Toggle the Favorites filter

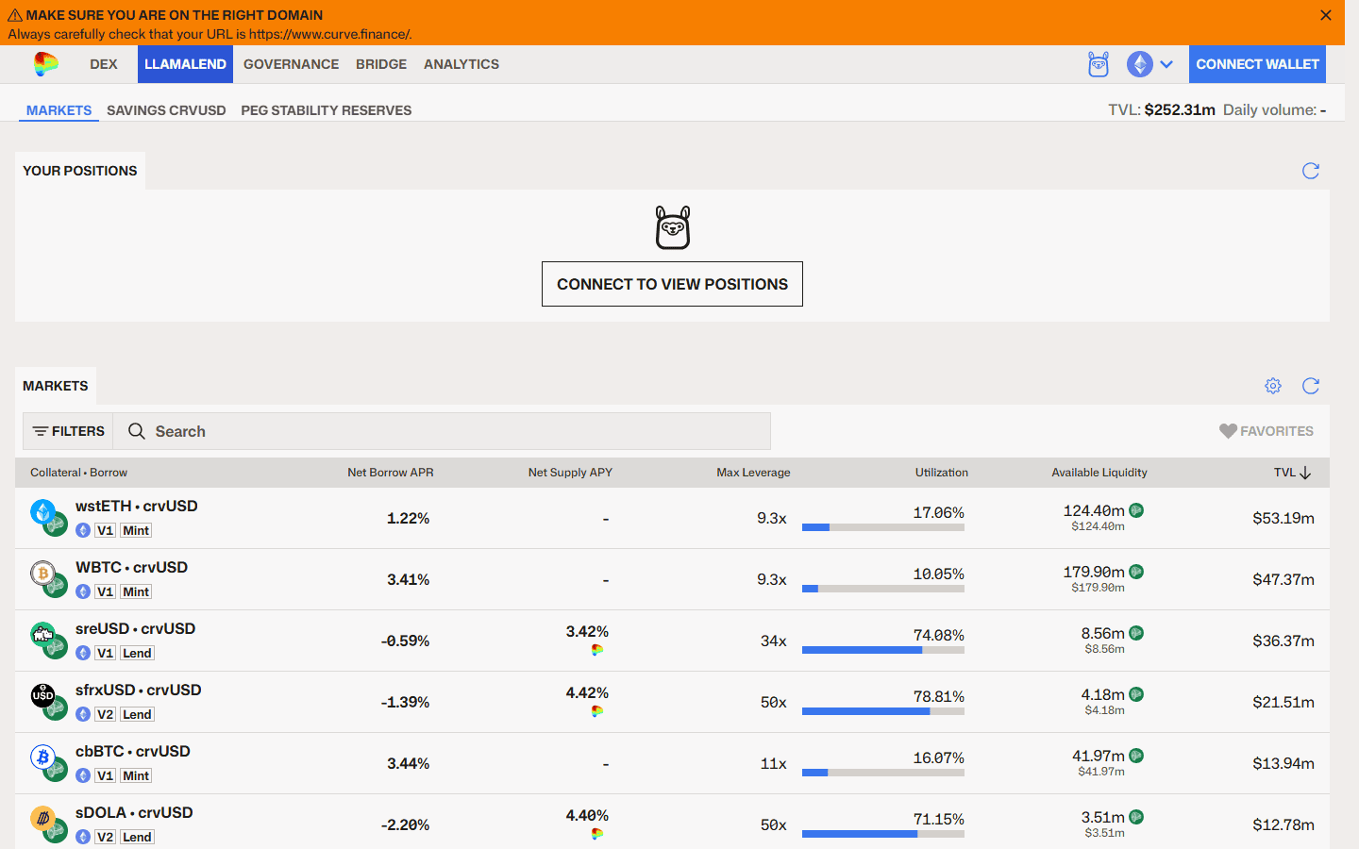(1267, 431)
